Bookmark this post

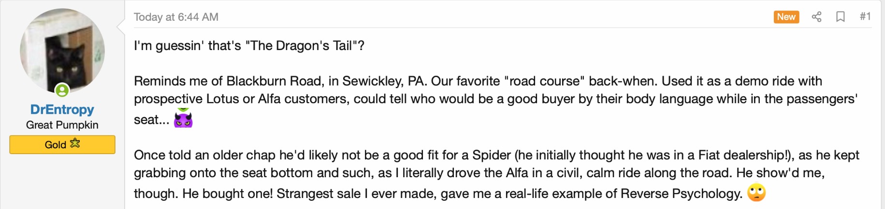click(841, 17)
